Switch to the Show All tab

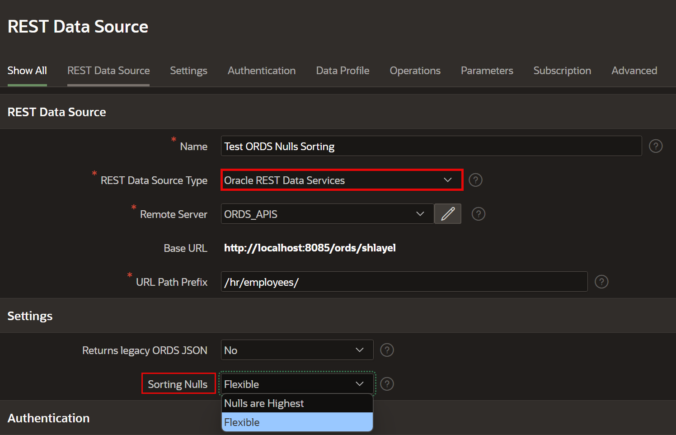[27, 71]
